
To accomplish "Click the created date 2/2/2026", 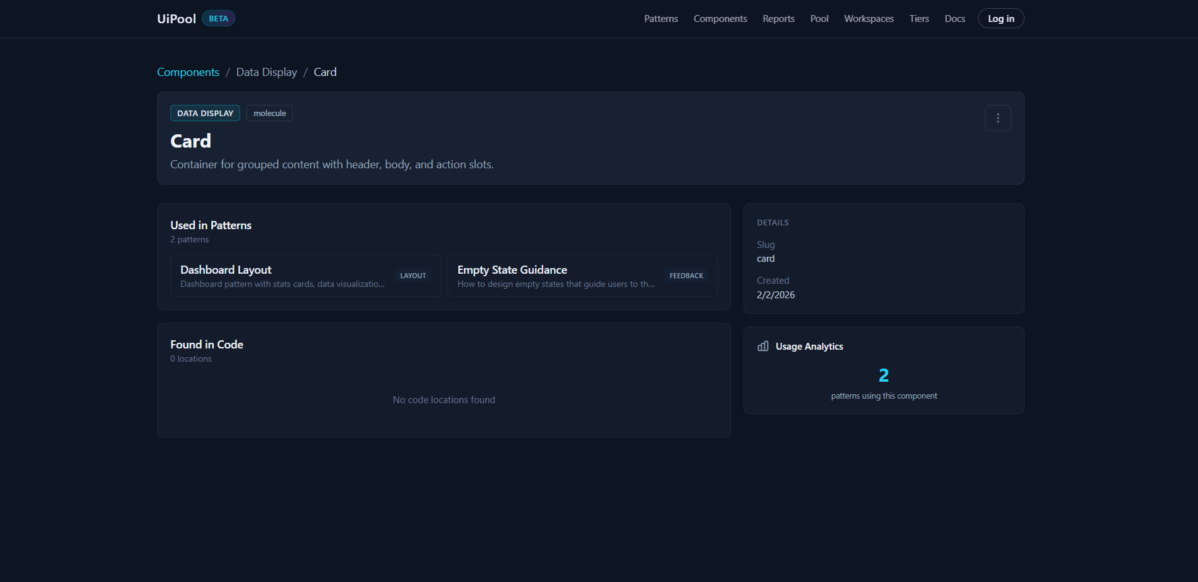I will (x=776, y=295).
